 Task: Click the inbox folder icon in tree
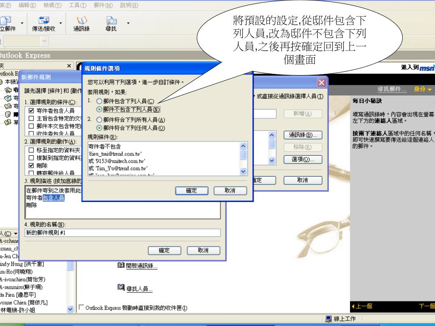pyautogui.click(x=8, y=90)
